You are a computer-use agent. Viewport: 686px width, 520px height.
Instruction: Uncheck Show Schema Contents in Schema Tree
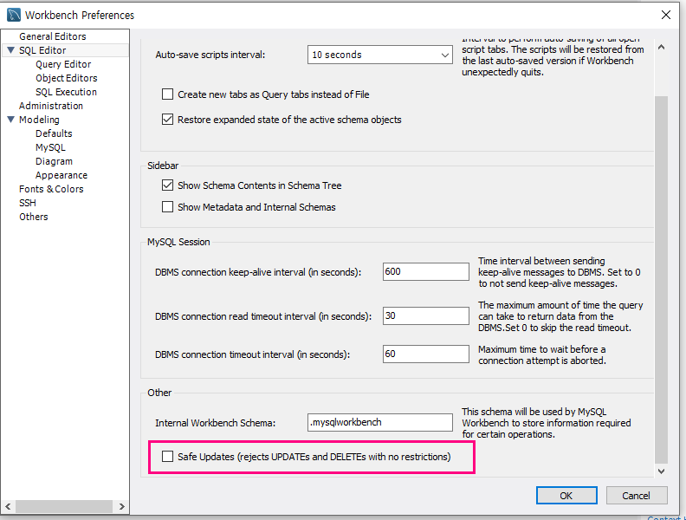tap(167, 185)
